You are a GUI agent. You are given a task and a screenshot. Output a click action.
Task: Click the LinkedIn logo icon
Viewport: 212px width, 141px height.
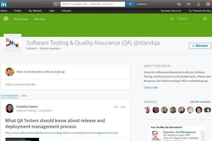click(x=5, y=4)
